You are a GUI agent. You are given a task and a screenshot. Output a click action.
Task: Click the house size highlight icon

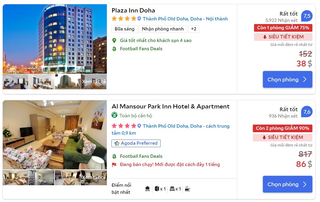click(x=147, y=189)
